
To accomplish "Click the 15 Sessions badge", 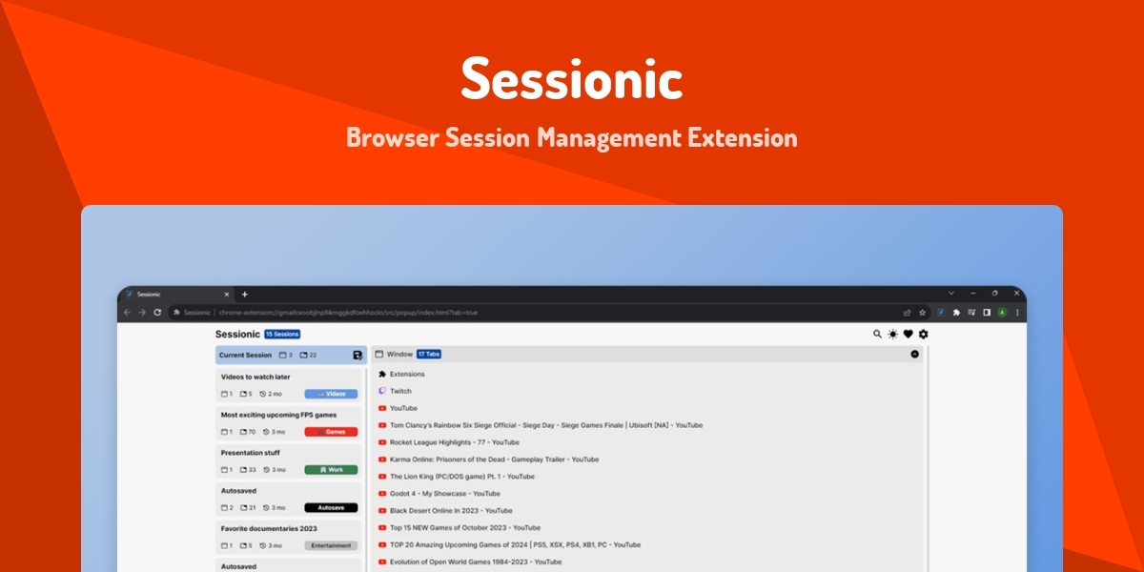I will coord(282,335).
